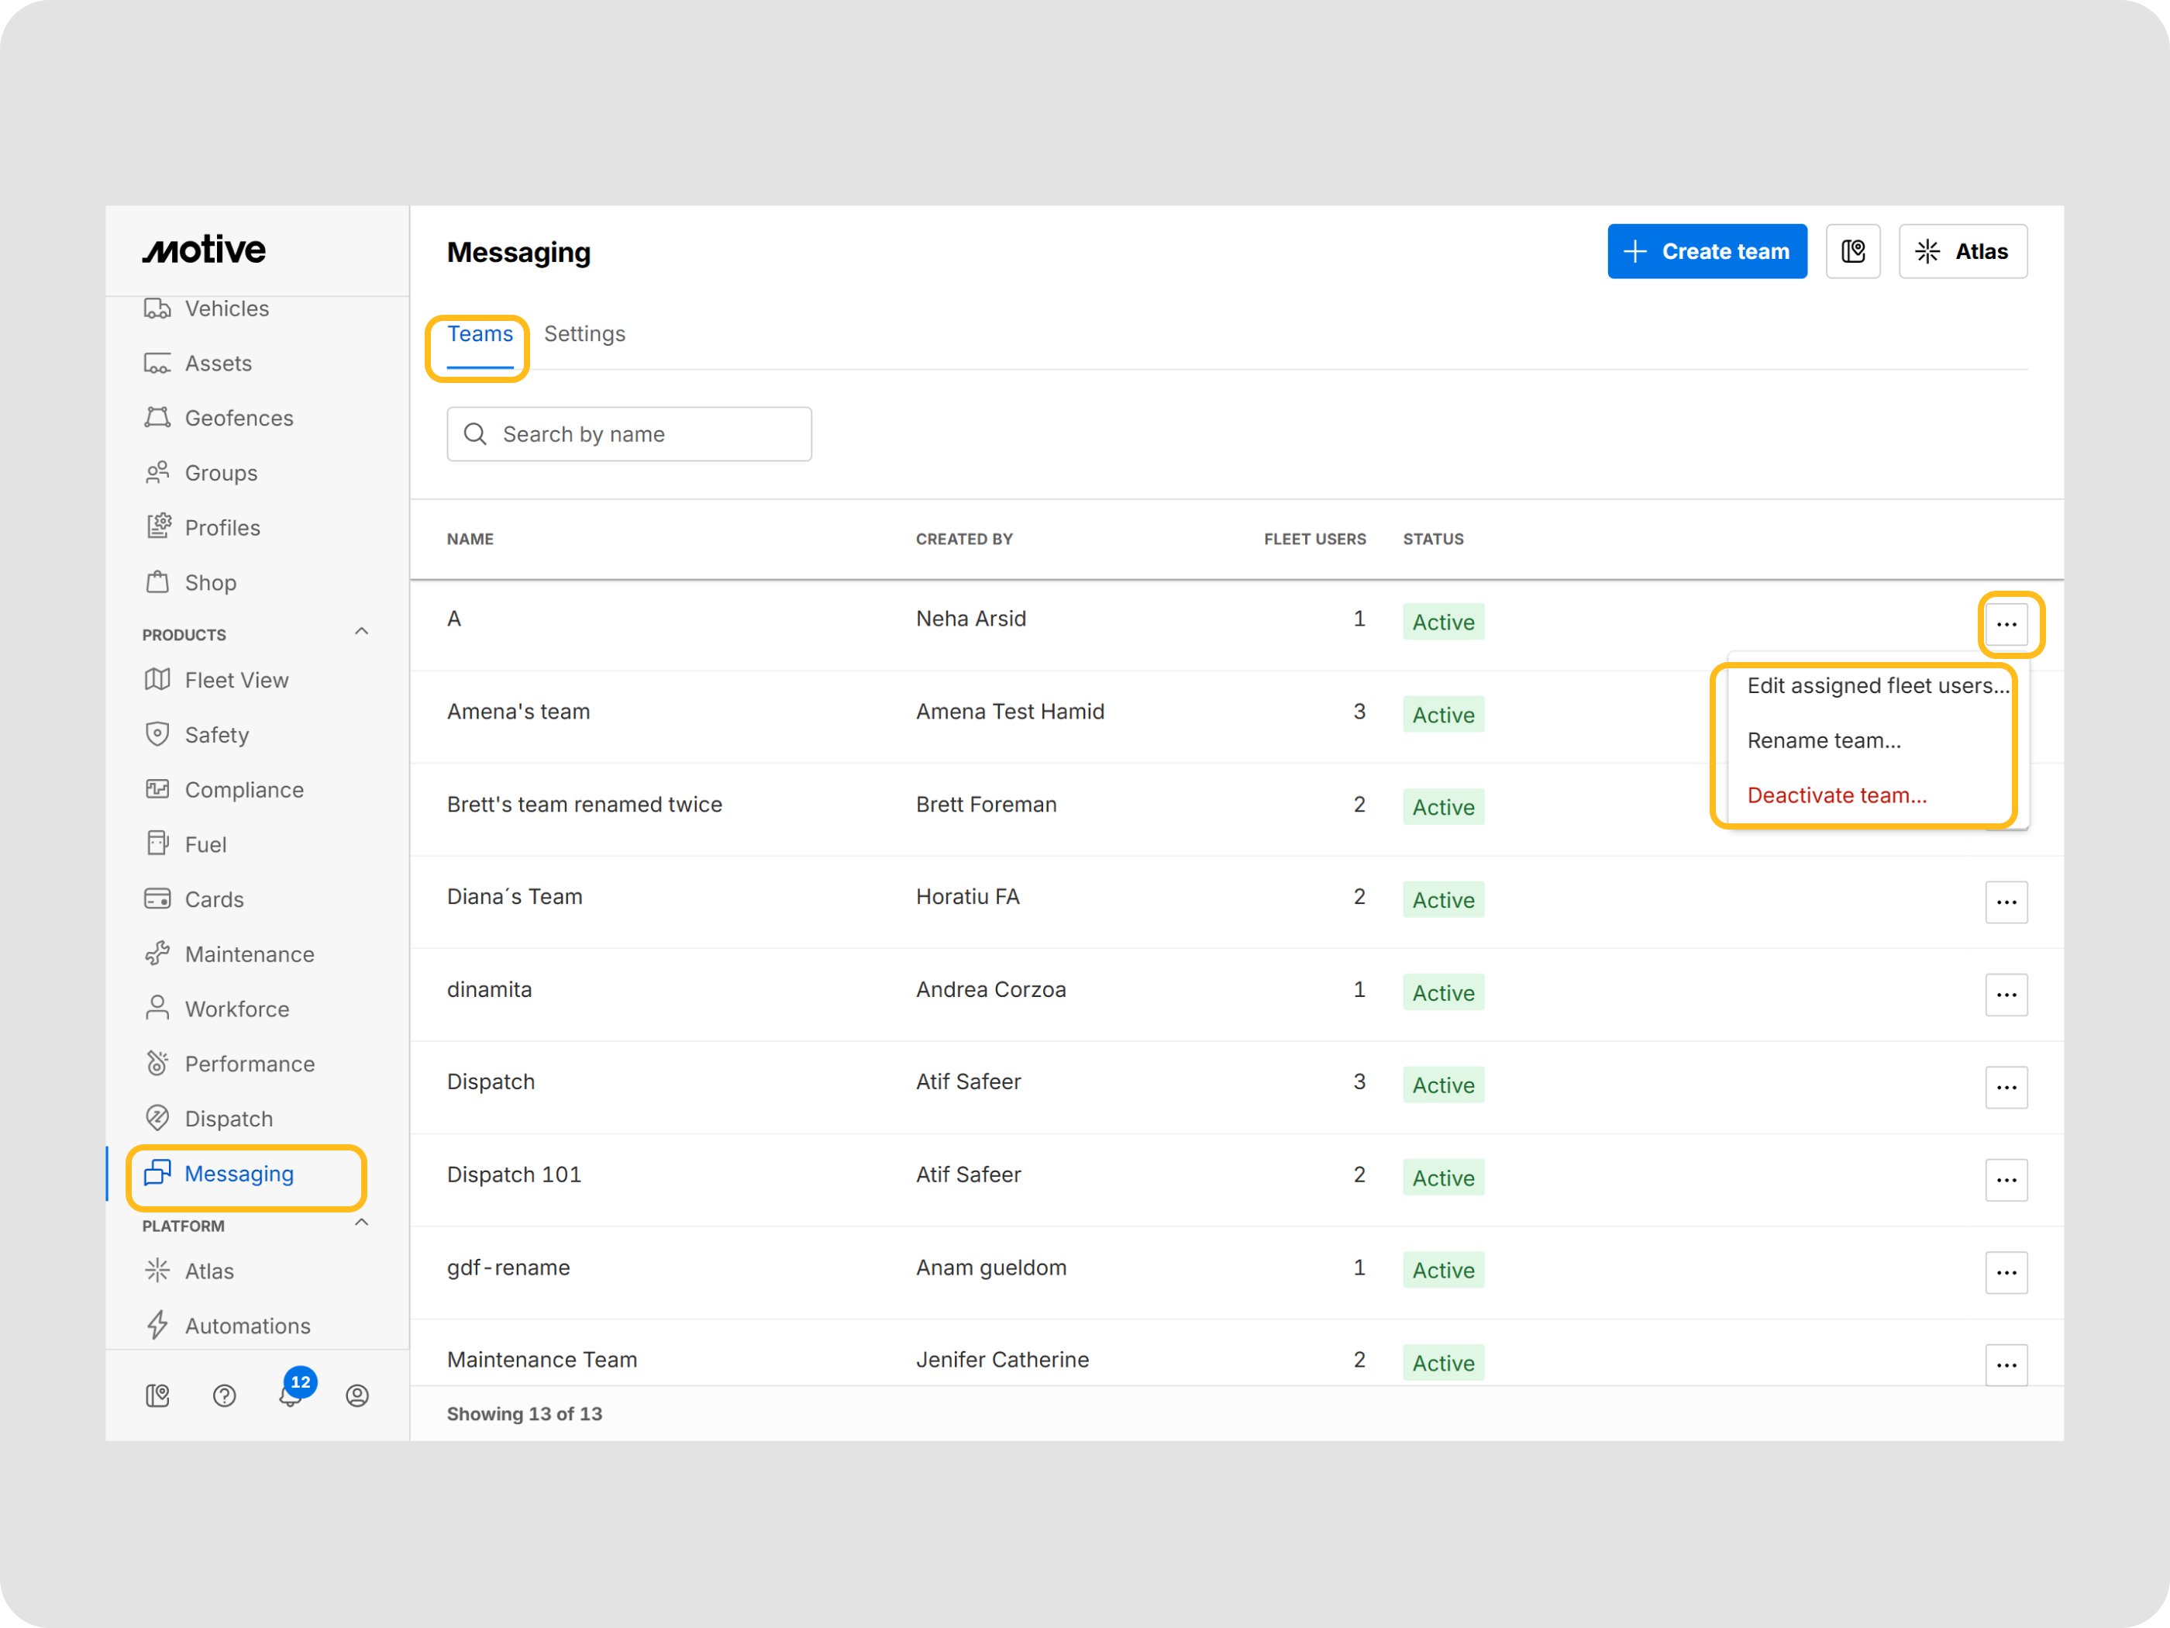Open Fuel in the sidebar
The width and height of the screenshot is (2170, 1628).
pos(185,845)
